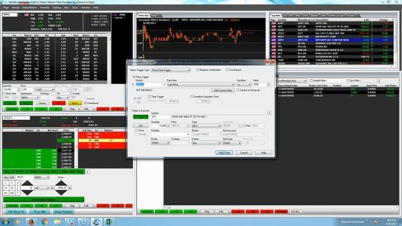Click big up arrow above price in futures ticket
This screenshot has height=226, width=402.
62,183
